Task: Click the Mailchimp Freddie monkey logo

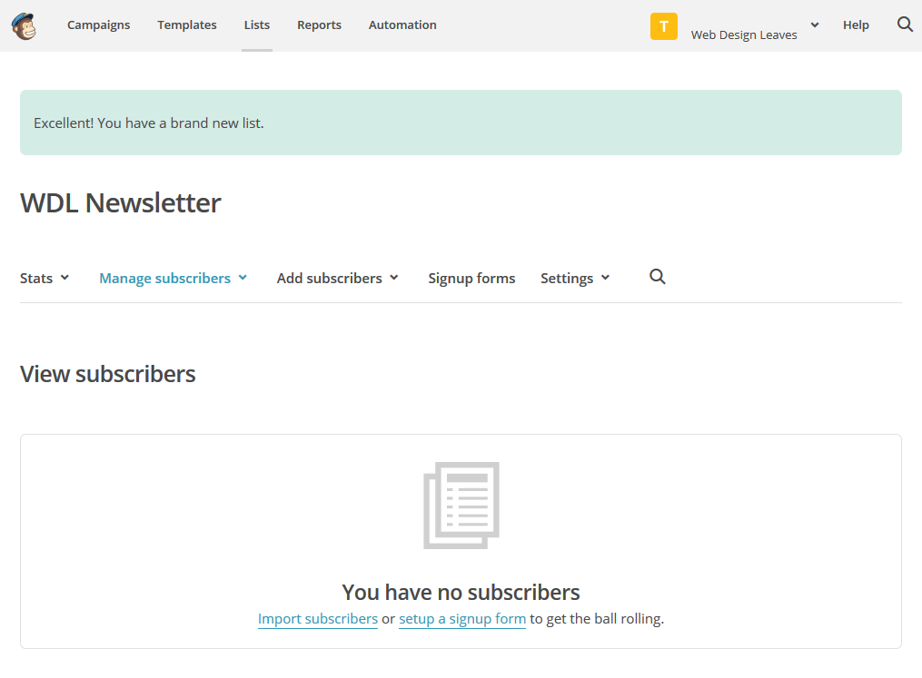Action: pyautogui.click(x=25, y=25)
